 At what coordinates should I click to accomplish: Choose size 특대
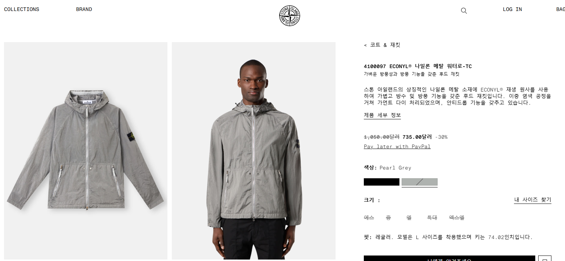[x=432, y=218]
